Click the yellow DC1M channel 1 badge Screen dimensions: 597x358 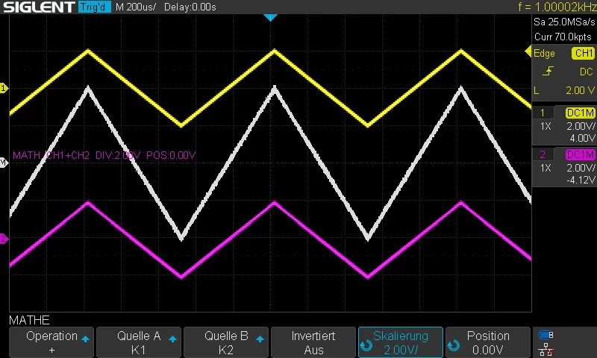point(580,113)
